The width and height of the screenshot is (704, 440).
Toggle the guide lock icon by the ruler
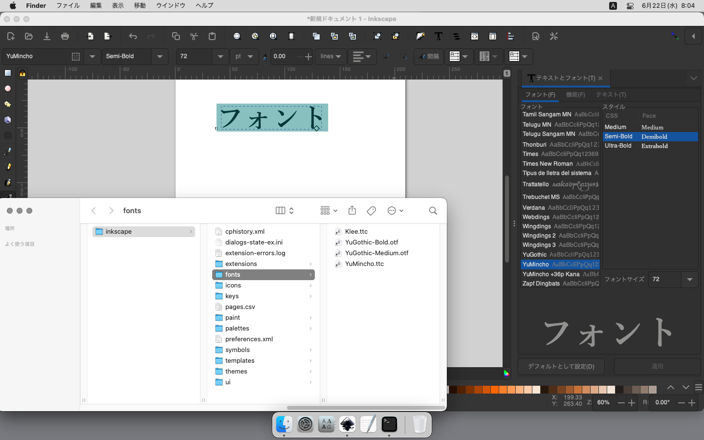point(22,73)
